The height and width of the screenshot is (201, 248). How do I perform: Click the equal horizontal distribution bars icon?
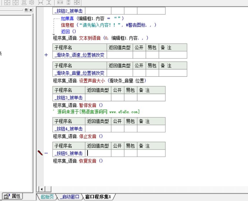pyautogui.click(x=32, y=2)
